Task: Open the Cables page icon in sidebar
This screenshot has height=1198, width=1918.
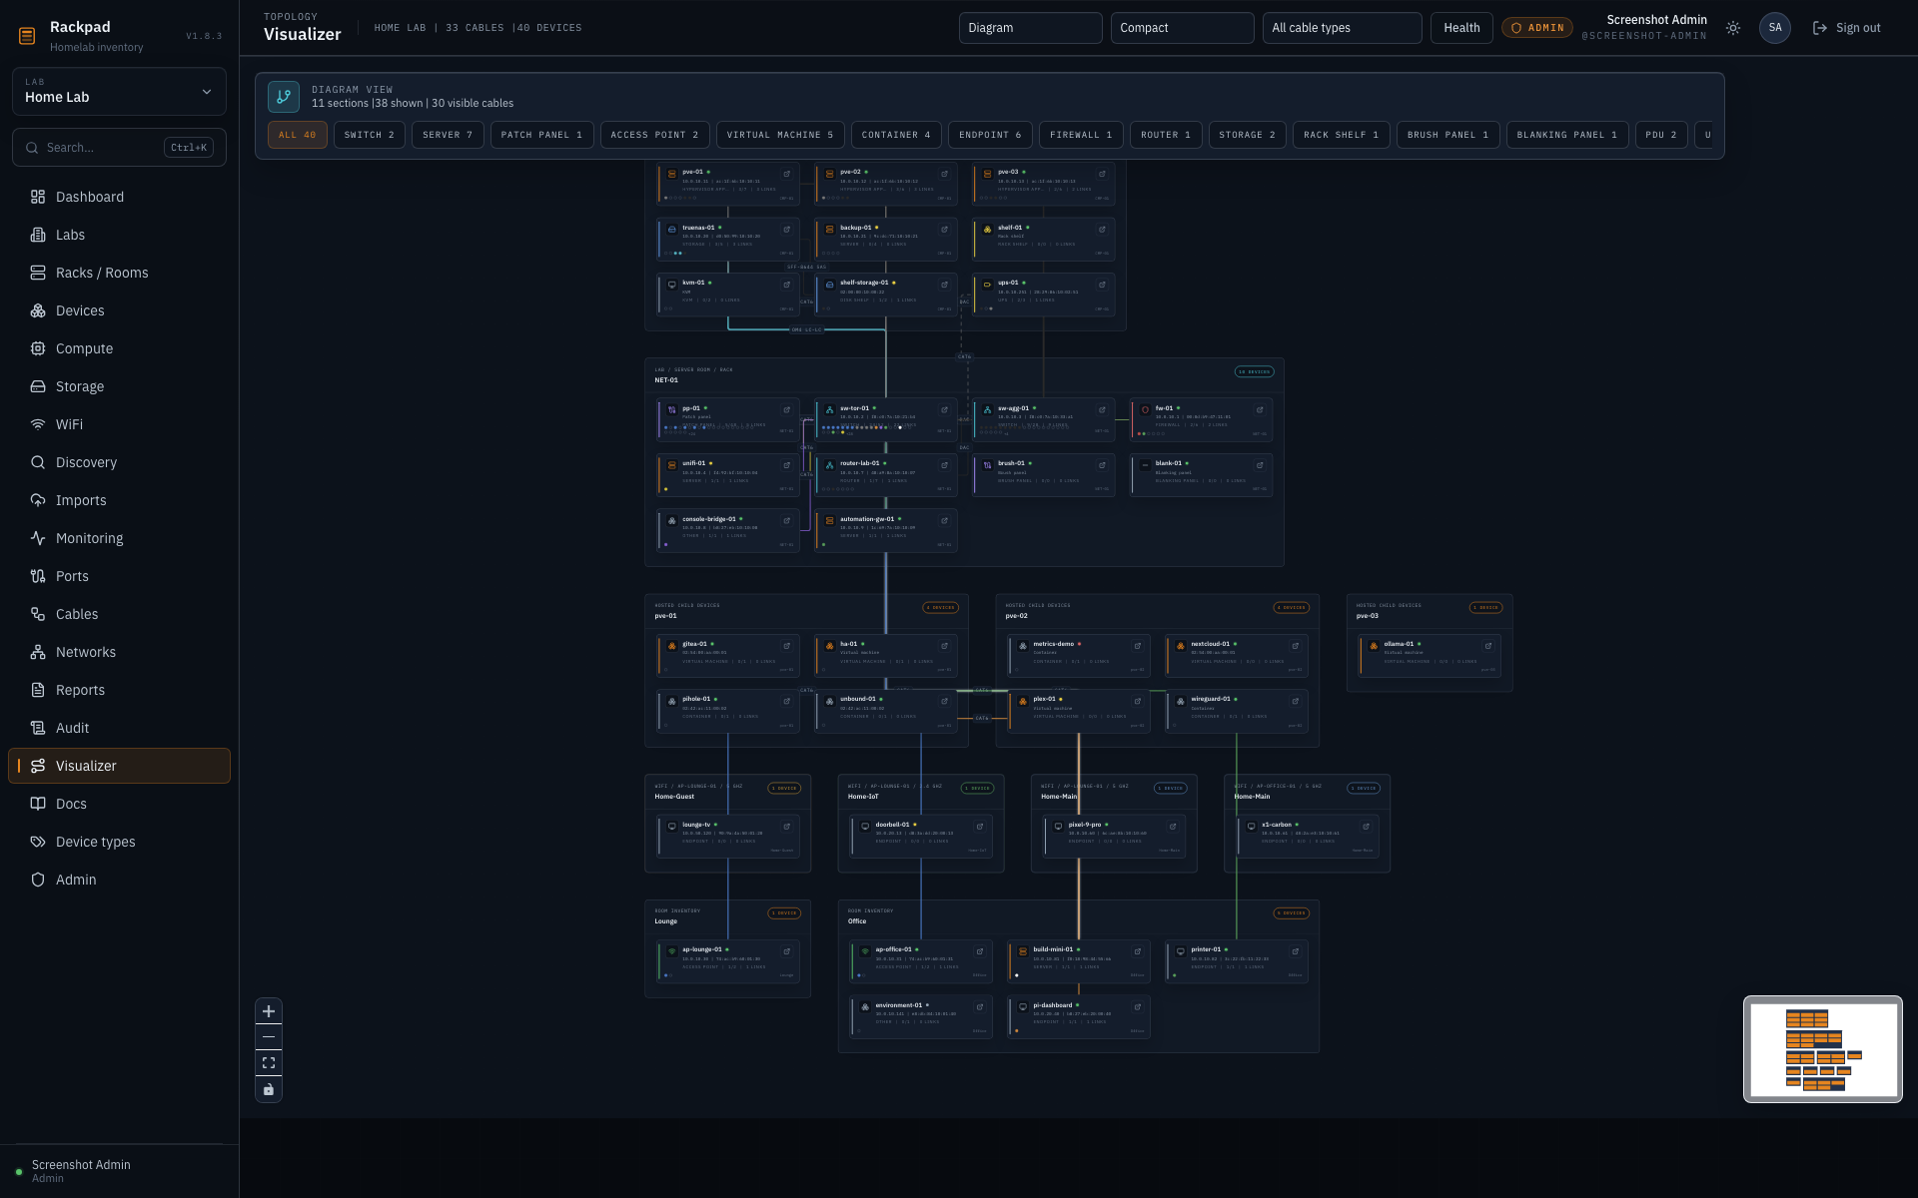Action: pos(38,614)
